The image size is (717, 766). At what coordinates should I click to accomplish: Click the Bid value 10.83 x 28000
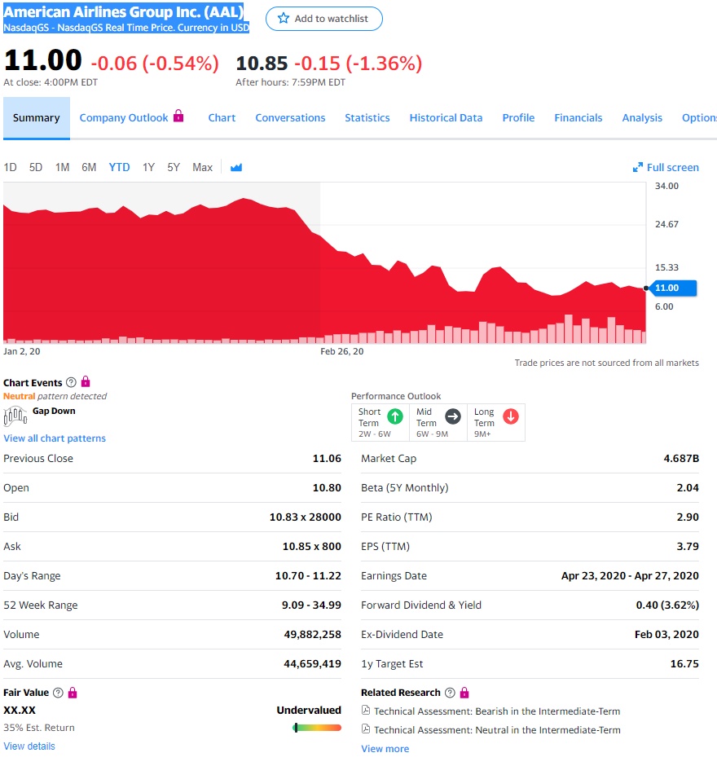(x=306, y=517)
